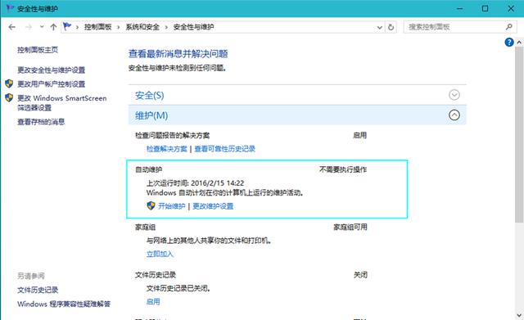This screenshot has height=320, width=524.
Task: Click 立即加入 homegroup link
Action: click(160, 255)
